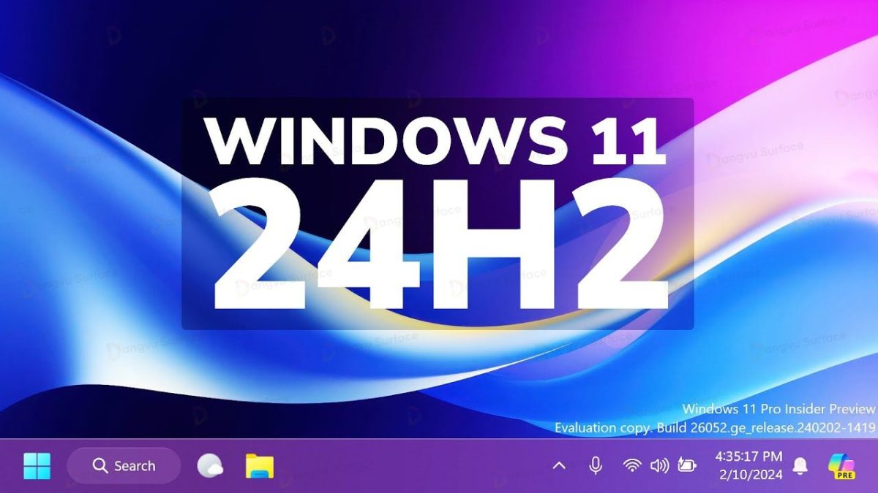
Task: Open the clock showing 4:35:17 PM
Action: pyautogui.click(x=748, y=456)
